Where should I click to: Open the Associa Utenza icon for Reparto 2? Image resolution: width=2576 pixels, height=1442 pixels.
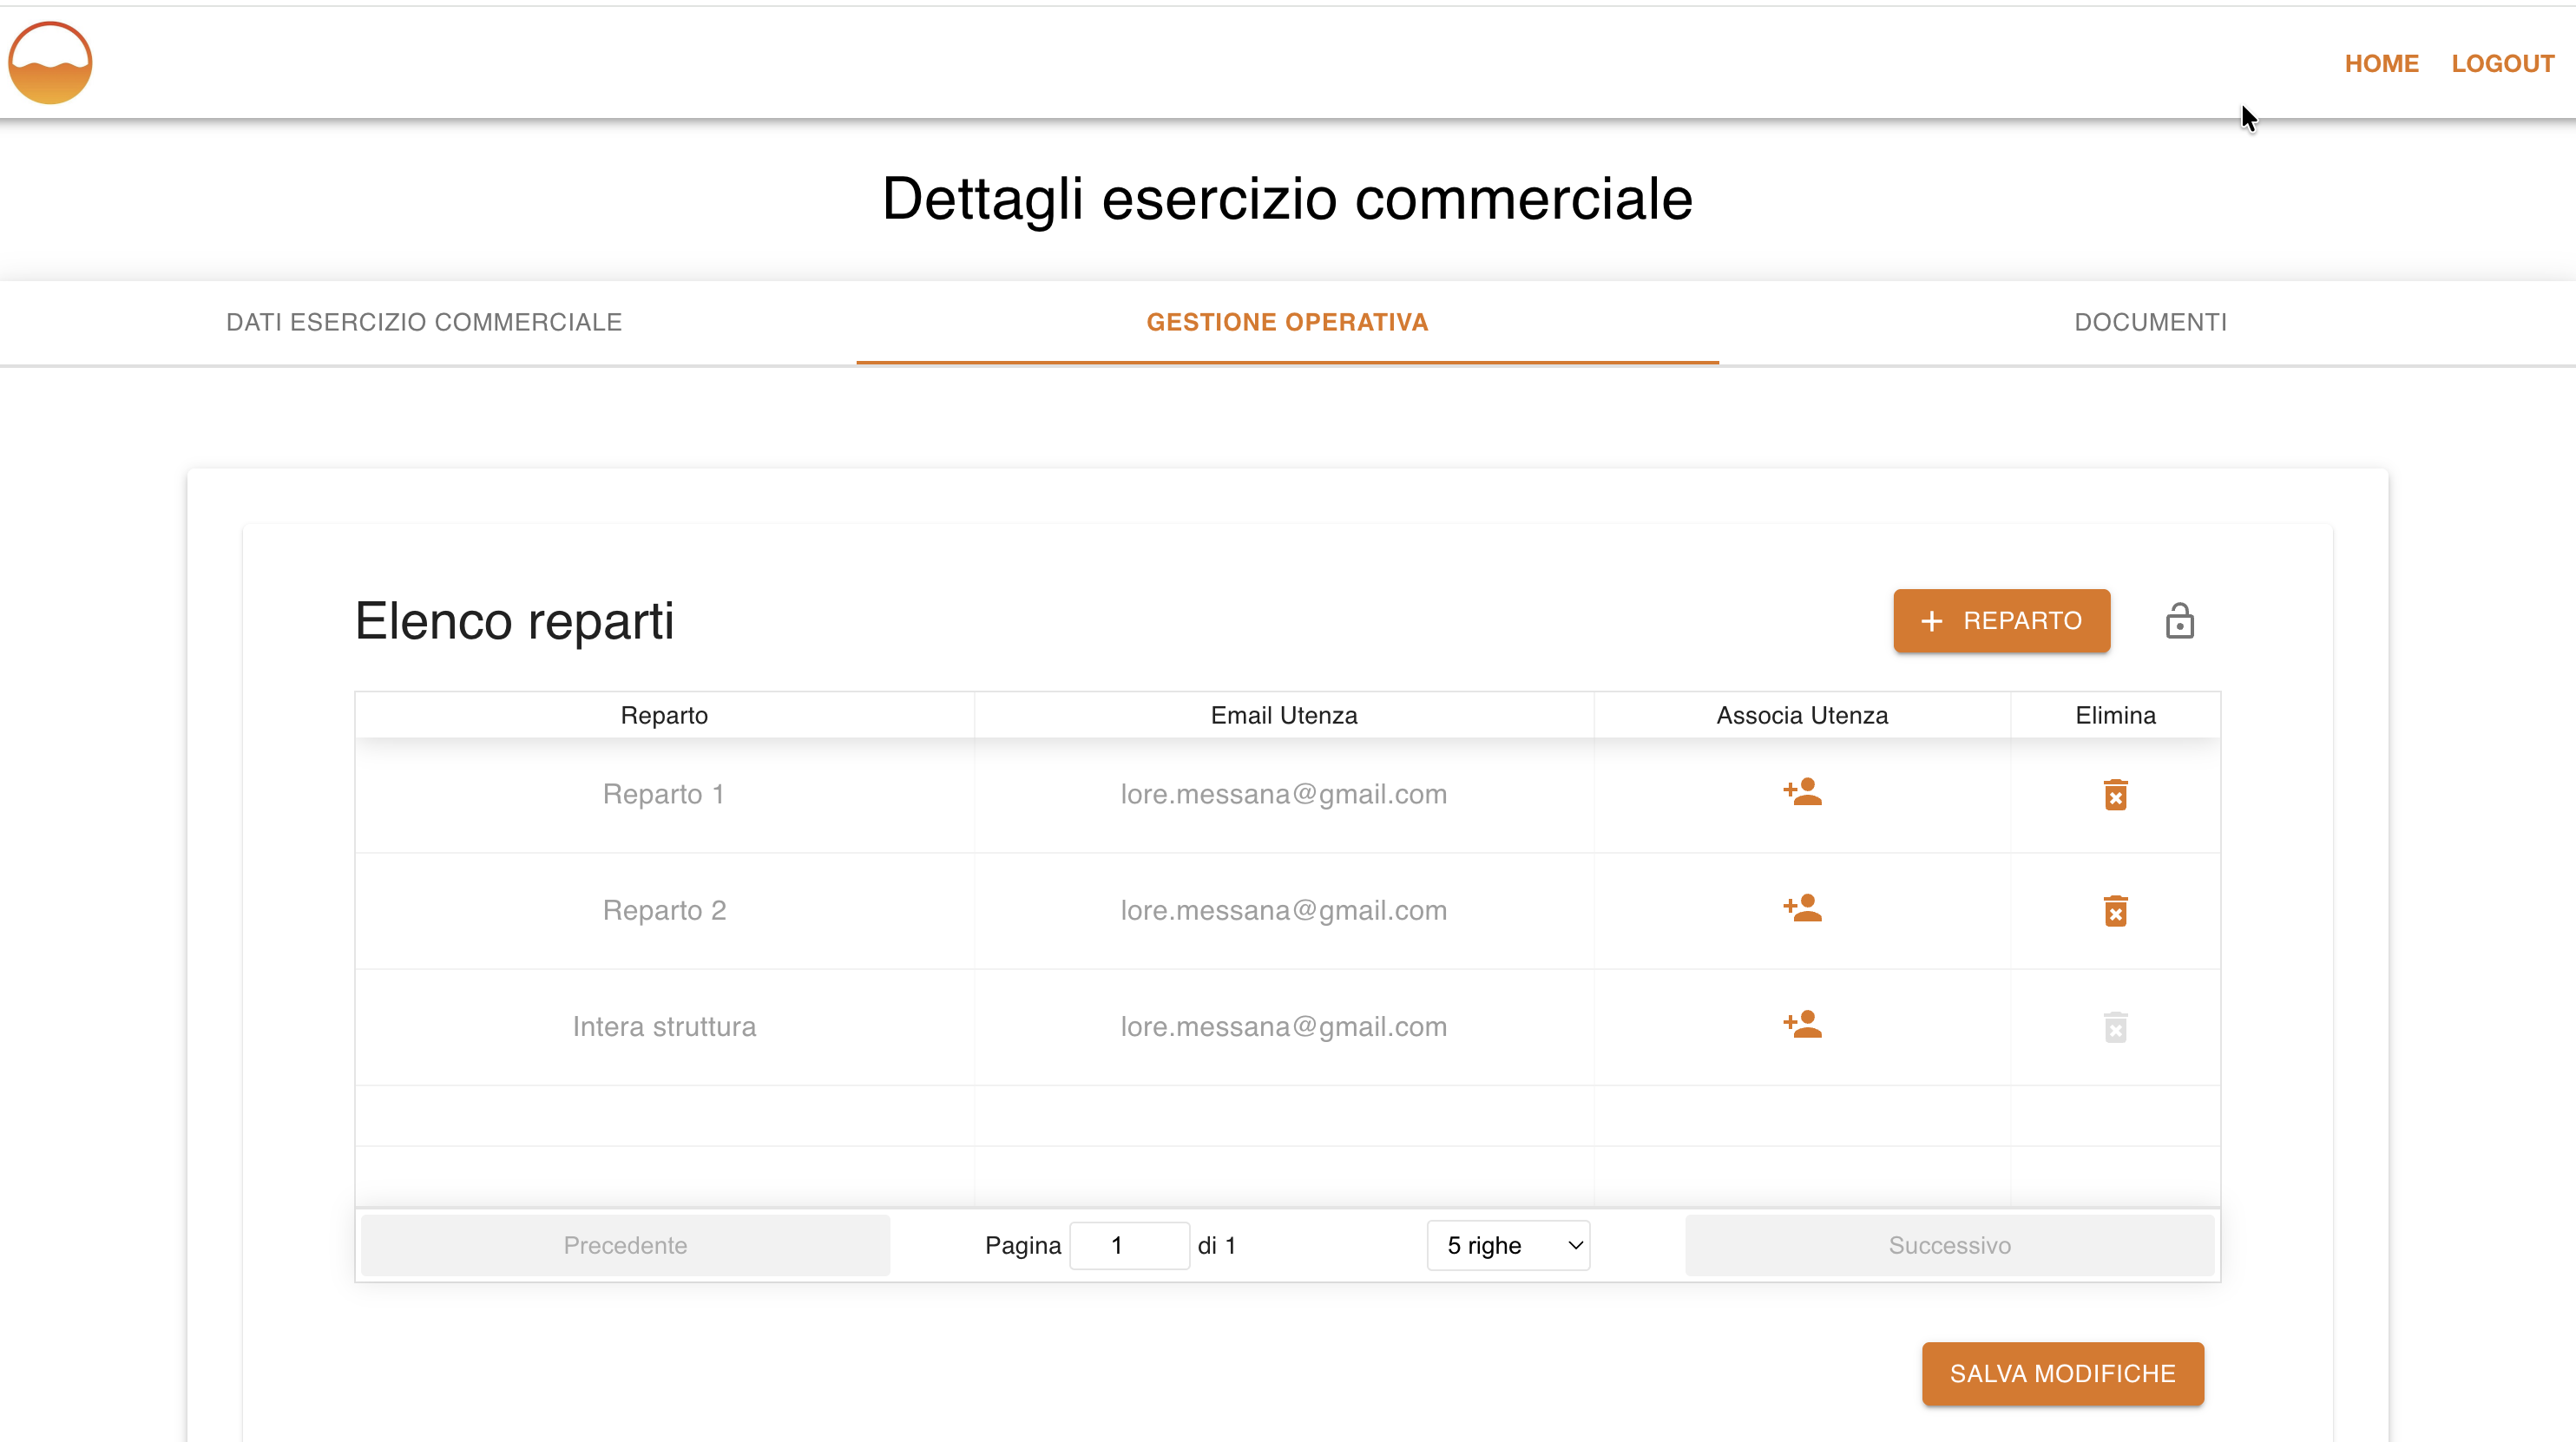(1802, 909)
